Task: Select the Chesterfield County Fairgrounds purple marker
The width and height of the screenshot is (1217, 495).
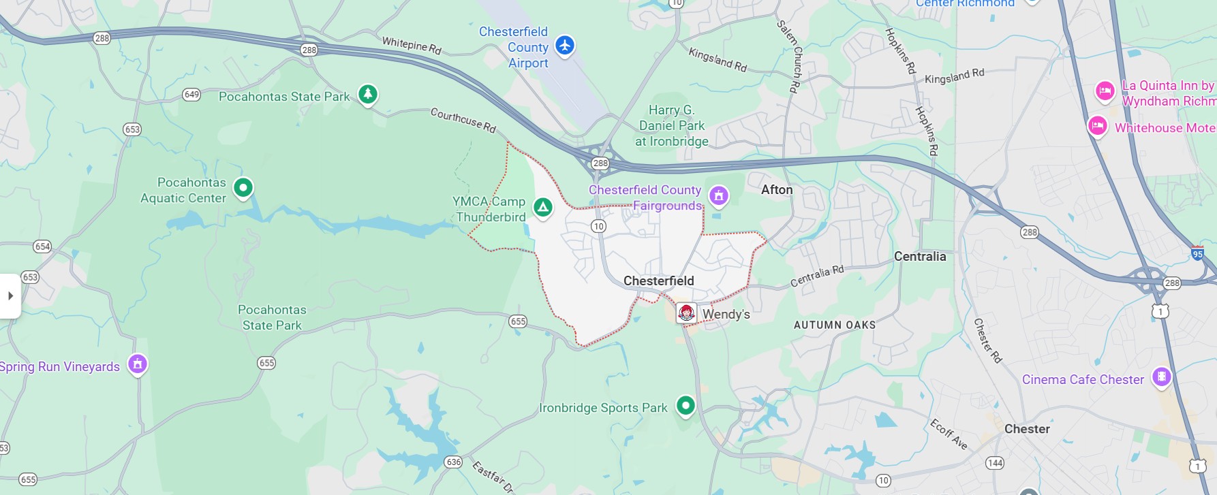Action: (x=718, y=196)
